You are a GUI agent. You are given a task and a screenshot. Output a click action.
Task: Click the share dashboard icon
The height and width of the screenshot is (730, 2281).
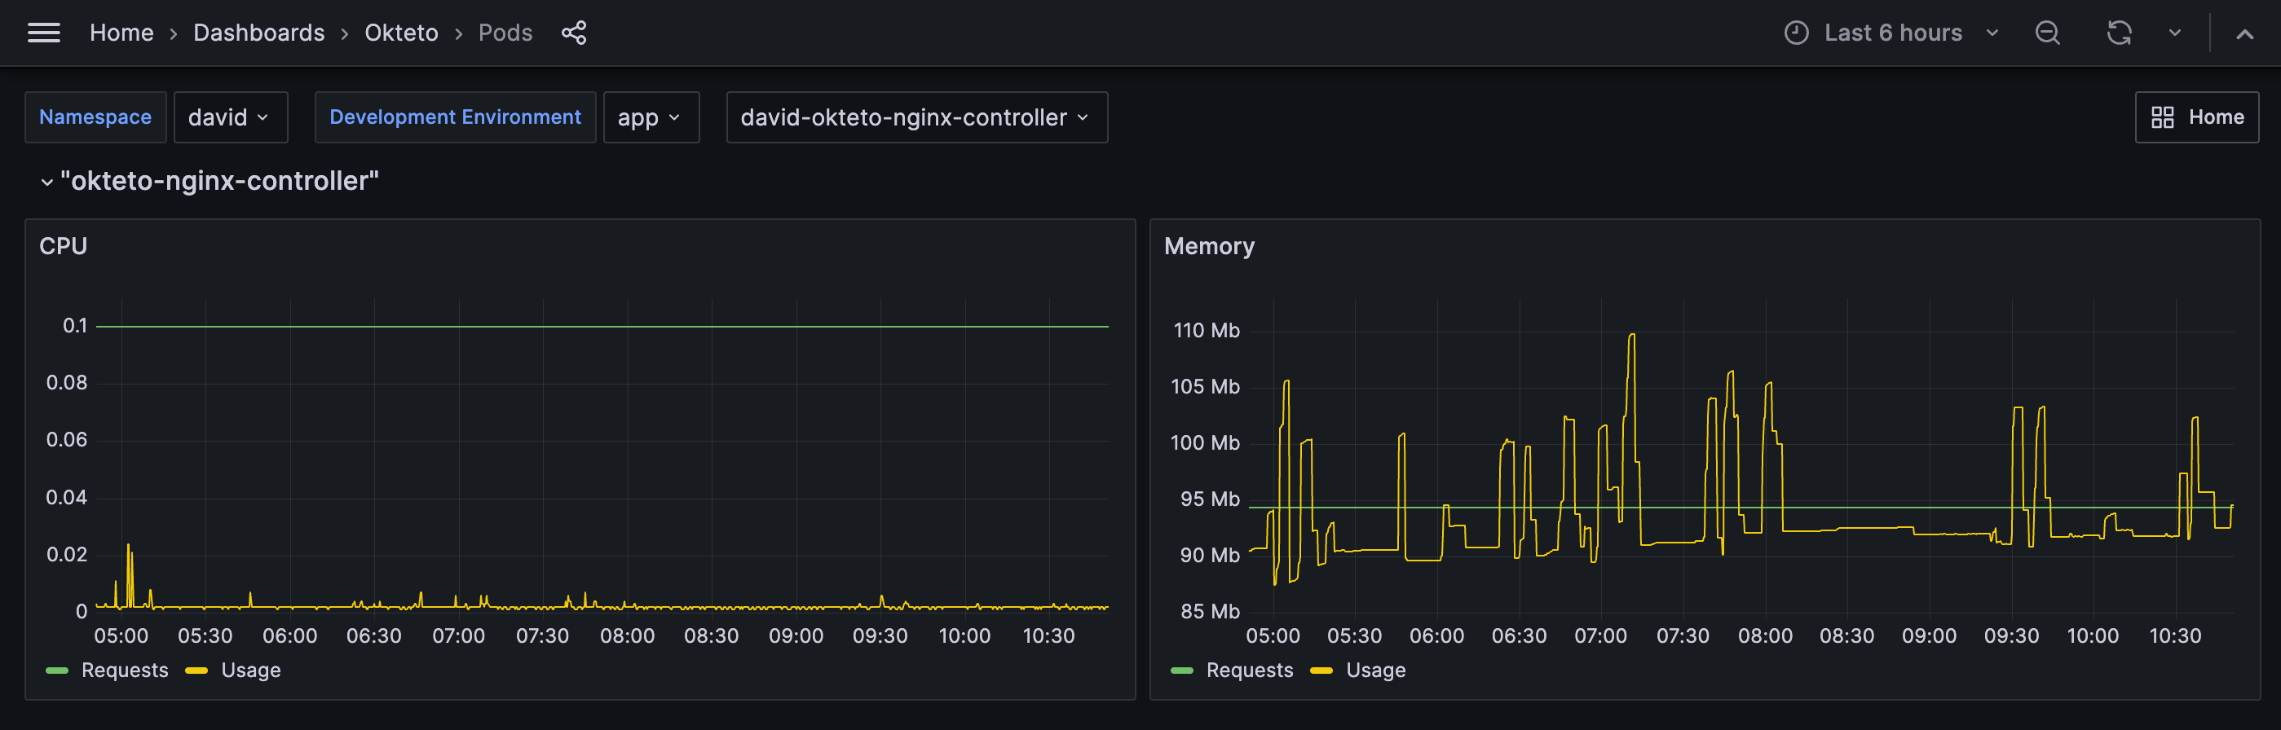click(x=574, y=33)
